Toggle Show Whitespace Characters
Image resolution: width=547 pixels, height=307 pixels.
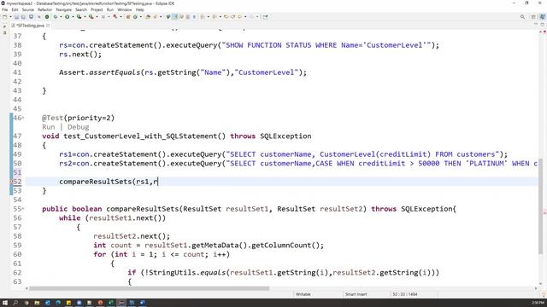click(x=194, y=17)
